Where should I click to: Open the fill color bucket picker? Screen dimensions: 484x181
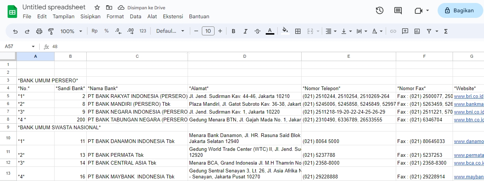(x=285, y=31)
